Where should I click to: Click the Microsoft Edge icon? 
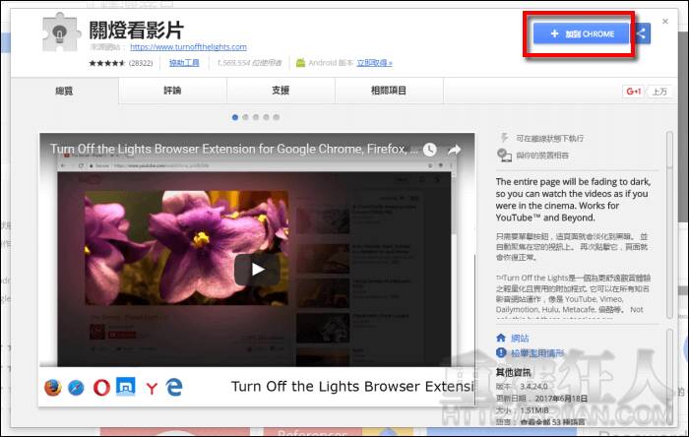[x=174, y=387]
